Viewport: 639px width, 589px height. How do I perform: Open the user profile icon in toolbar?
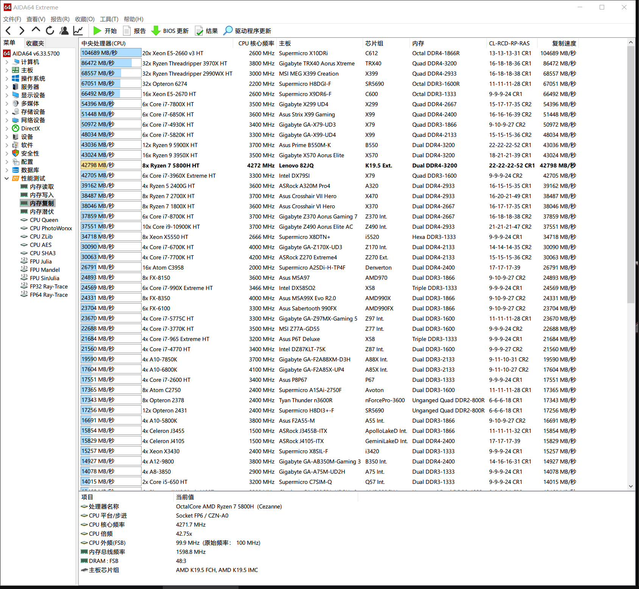pos(64,31)
